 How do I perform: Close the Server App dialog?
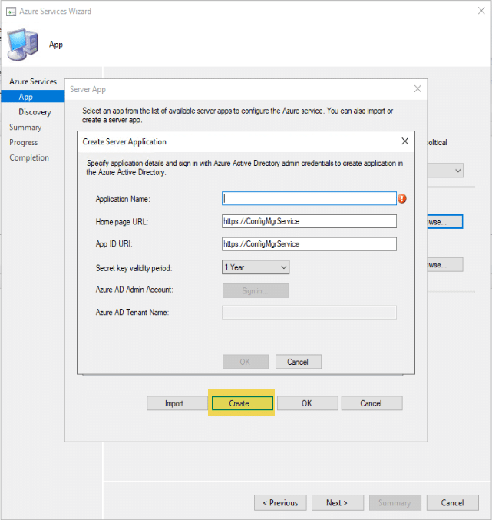(418, 89)
